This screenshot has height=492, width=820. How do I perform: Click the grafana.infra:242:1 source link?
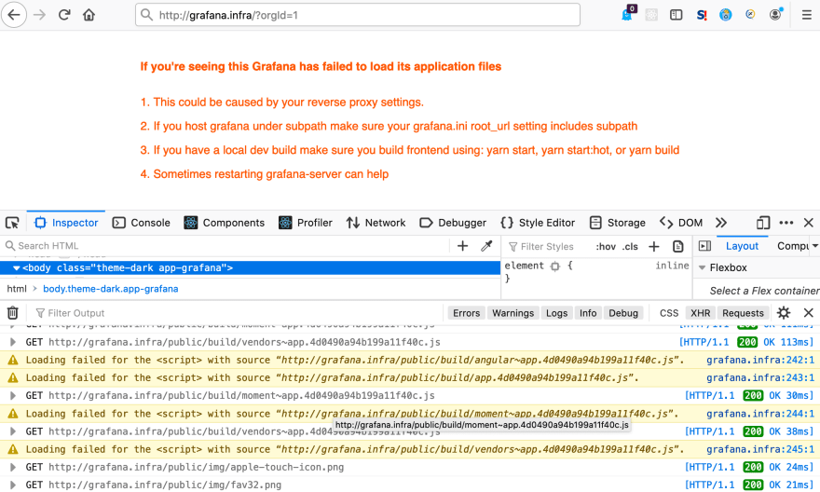coord(759,360)
